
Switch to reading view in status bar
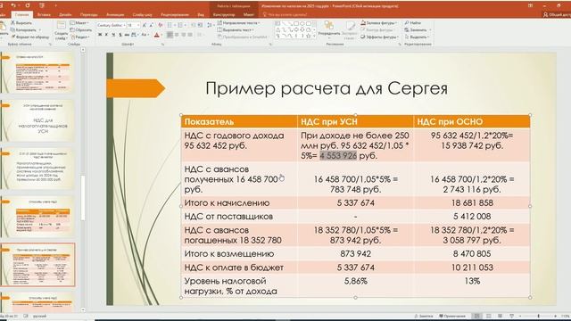[500, 316]
